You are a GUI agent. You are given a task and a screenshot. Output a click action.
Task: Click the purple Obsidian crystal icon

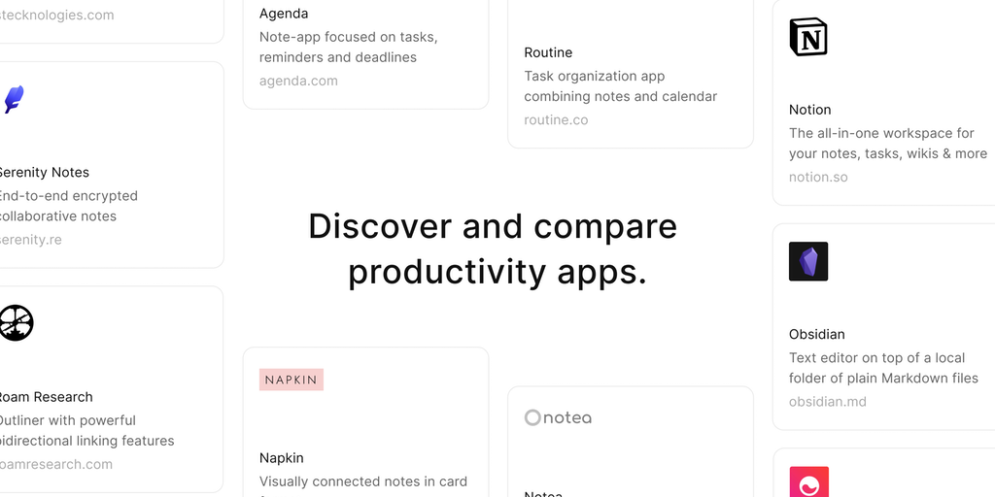[x=808, y=262]
